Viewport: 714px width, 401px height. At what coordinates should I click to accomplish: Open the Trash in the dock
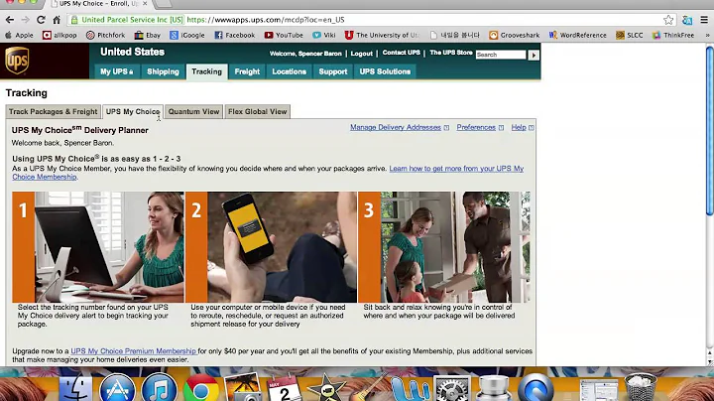click(x=641, y=387)
